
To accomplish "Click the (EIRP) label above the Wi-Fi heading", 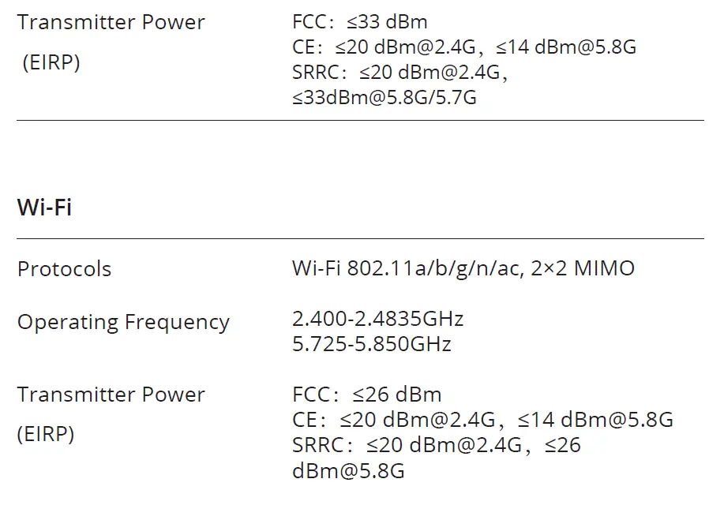I will pos(51,63).
